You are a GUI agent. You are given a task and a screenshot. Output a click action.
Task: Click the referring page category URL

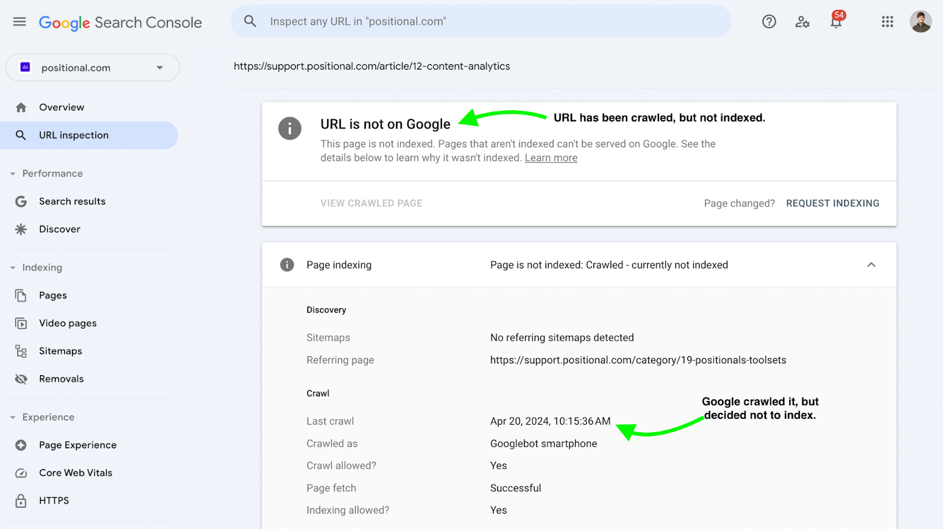[638, 360]
